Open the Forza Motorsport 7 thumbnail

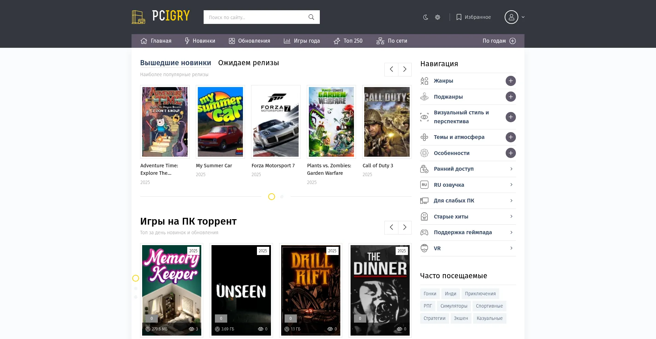pos(276,122)
